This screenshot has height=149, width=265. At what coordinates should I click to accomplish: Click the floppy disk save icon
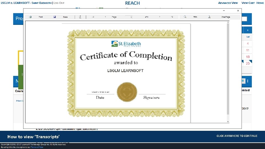click(55, 17)
